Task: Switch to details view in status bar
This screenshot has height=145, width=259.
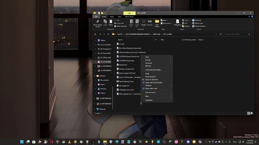Action: point(248,113)
